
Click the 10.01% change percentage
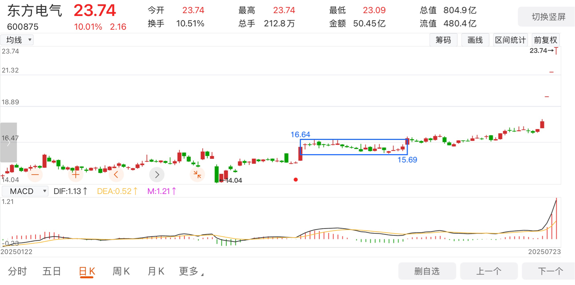pos(88,27)
